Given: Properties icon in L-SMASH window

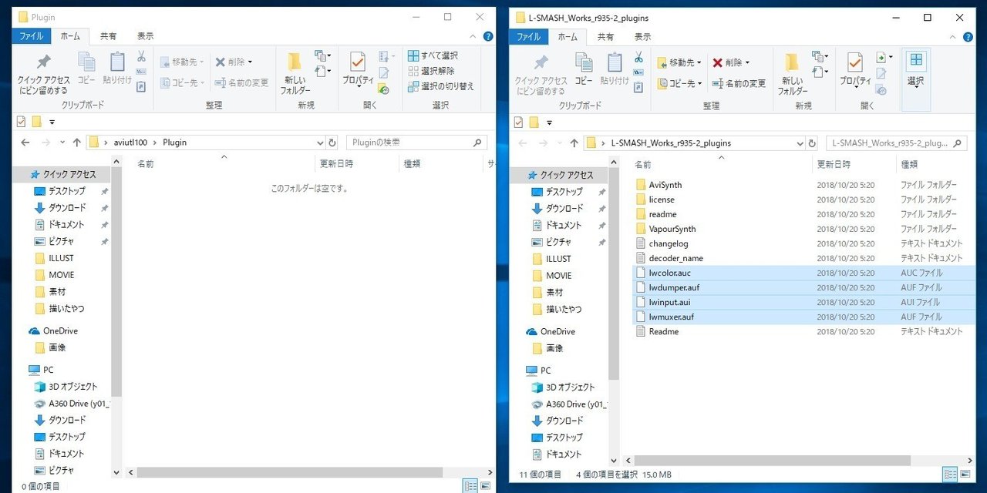Looking at the screenshot, I should point(854,62).
